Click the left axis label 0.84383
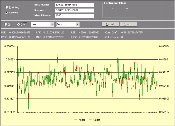The width and height of the screenshot is (175, 126). click(10, 60)
